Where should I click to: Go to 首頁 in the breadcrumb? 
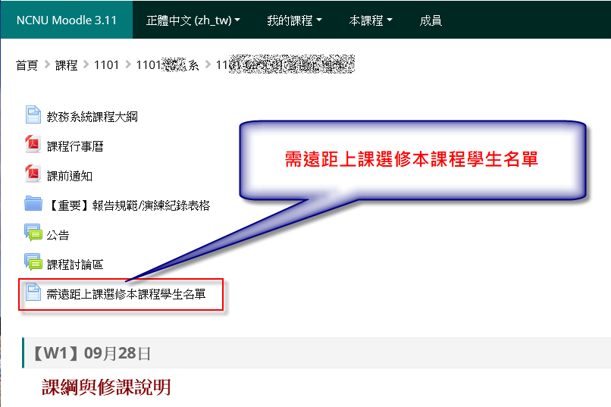pos(27,65)
